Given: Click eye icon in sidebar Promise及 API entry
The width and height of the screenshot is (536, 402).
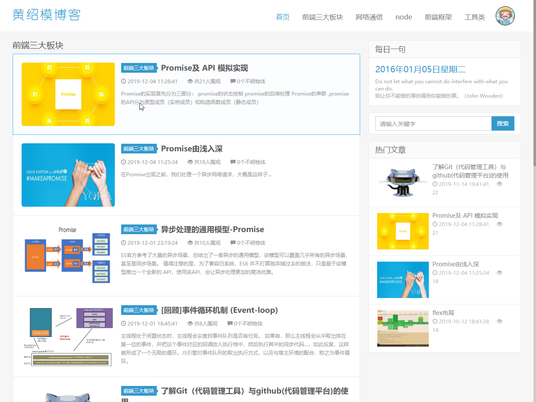Looking at the screenshot, I should (500, 224).
